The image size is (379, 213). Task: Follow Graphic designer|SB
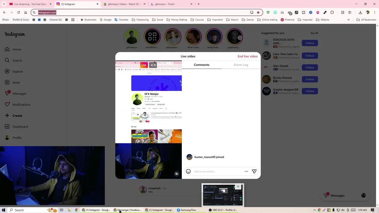(310, 91)
